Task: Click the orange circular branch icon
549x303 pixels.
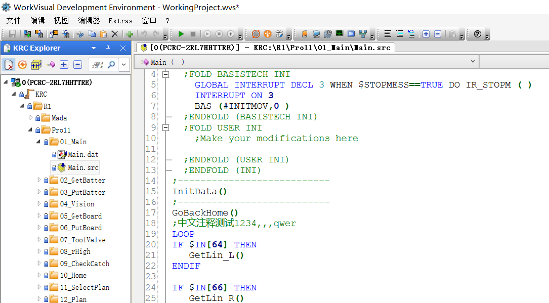Action: [268, 34]
